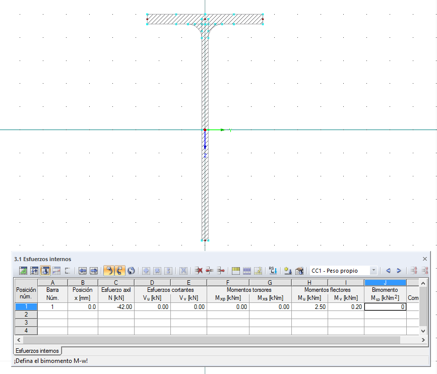Viewport: 437px width, 374px height.
Task: Select the 0.20 Mv moment cell
Action: click(346, 307)
